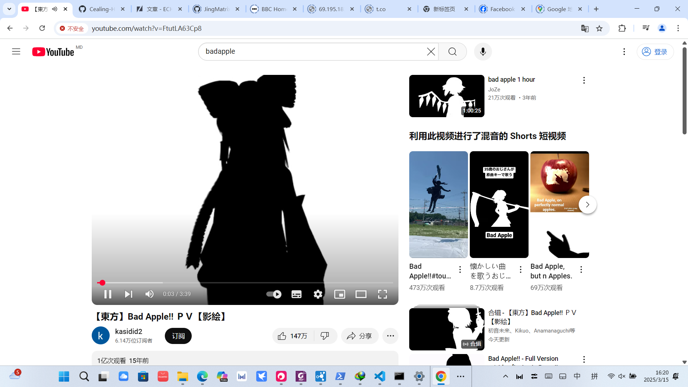
Task: Open a new browser tab
Action: point(596,9)
